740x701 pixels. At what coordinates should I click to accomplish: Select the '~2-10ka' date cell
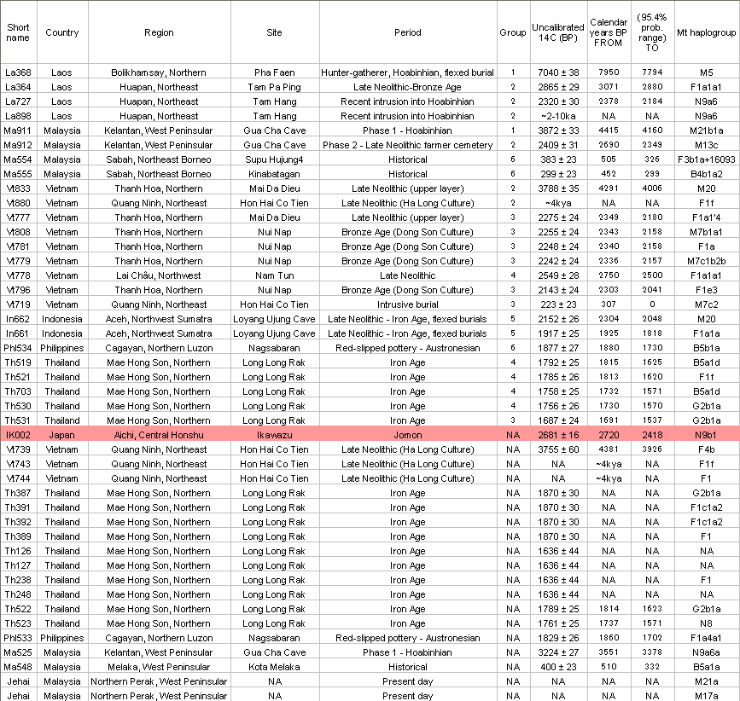[558, 116]
